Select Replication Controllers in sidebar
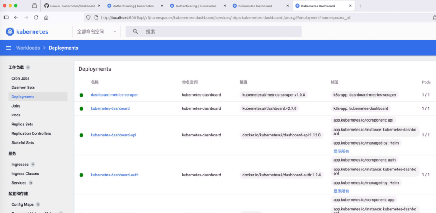Screen dimensions: 436x213 (31, 133)
